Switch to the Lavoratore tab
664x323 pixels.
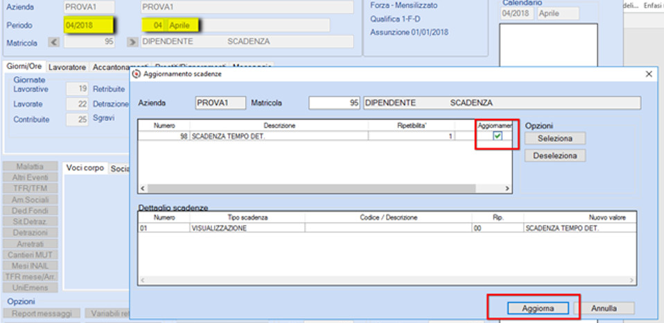(67, 67)
